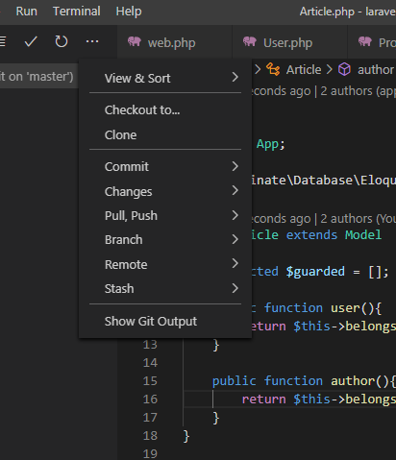Viewport: 396px width, 460px height.
Task: Expand the Remote submenu
Action: (x=165, y=264)
